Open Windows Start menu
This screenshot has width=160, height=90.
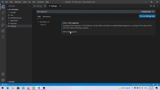(2, 88)
